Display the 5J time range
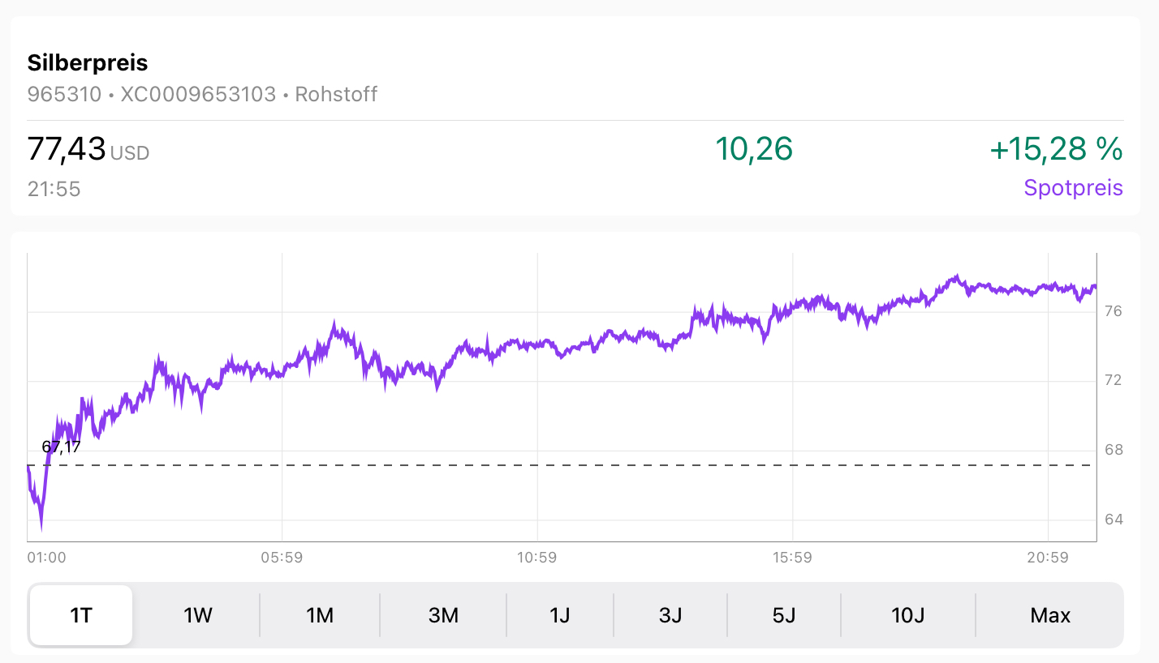 pyautogui.click(x=784, y=615)
